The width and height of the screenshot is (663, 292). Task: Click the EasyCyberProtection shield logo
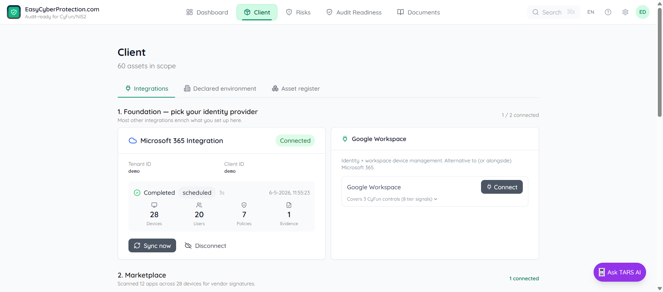point(14,12)
